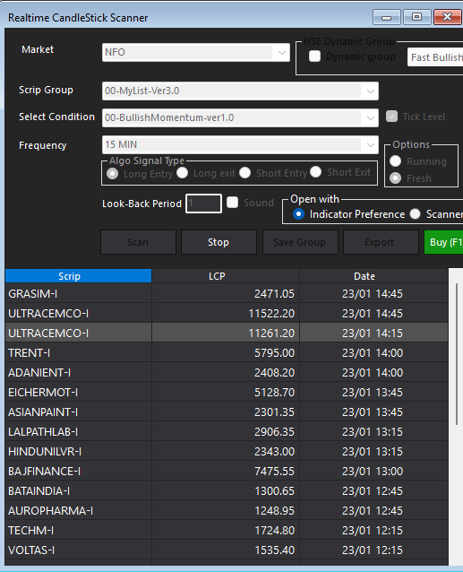Select the BATAINDIA-I row
The image size is (463, 572).
[227, 490]
